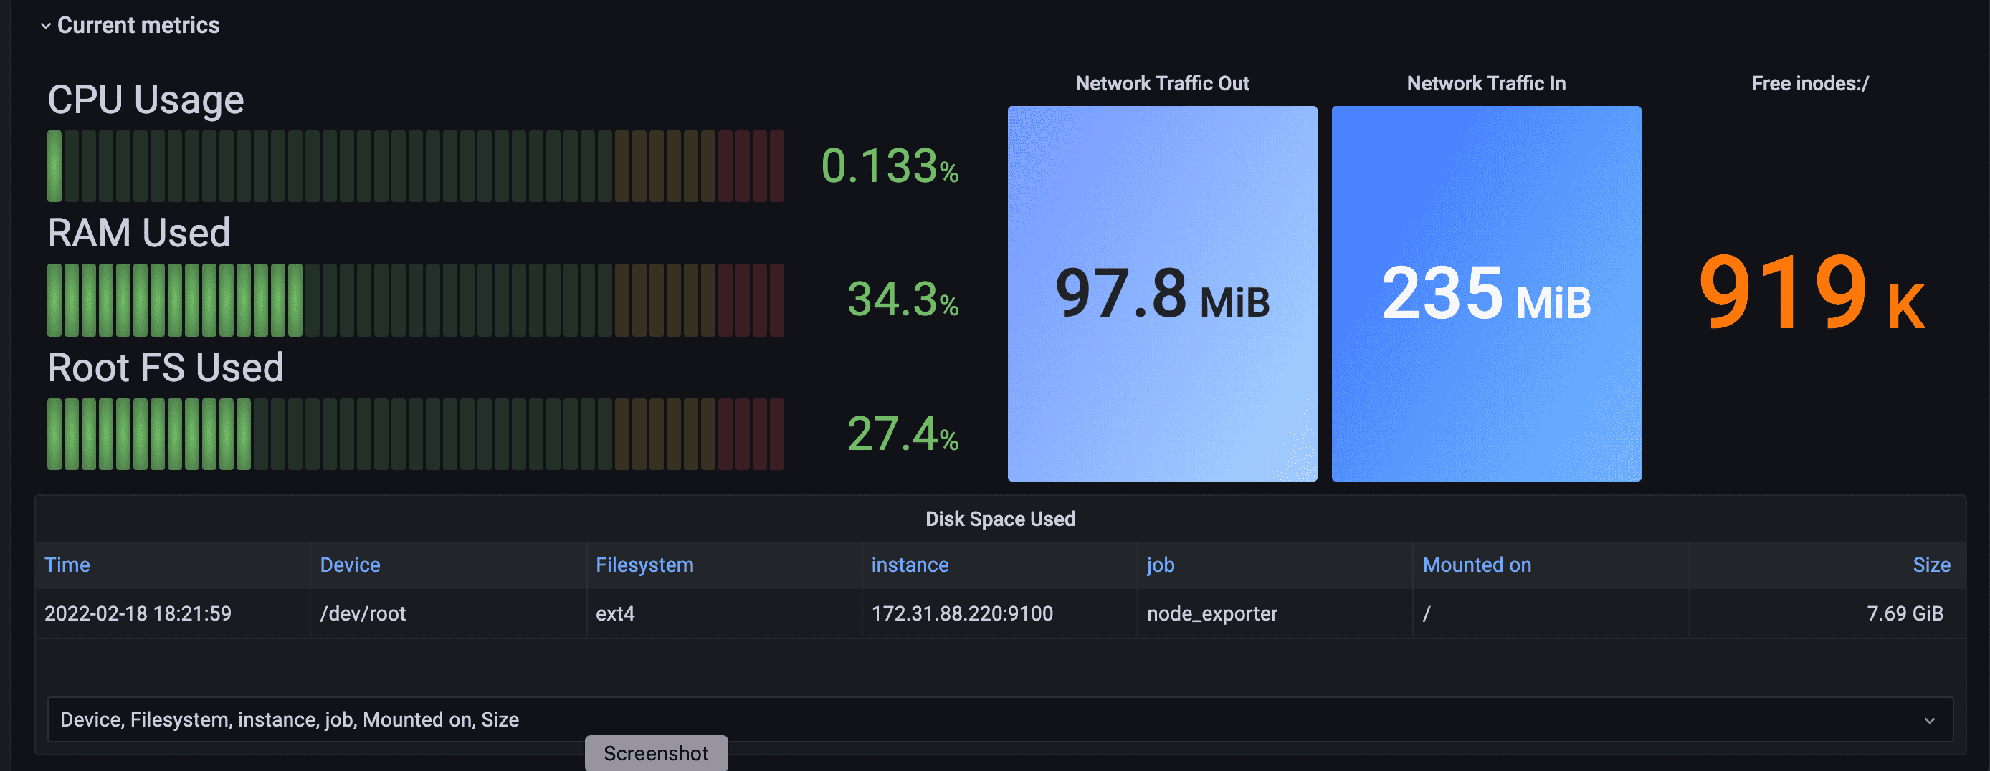1990x771 pixels.
Task: Sort by the job column header
Action: (x=1161, y=565)
